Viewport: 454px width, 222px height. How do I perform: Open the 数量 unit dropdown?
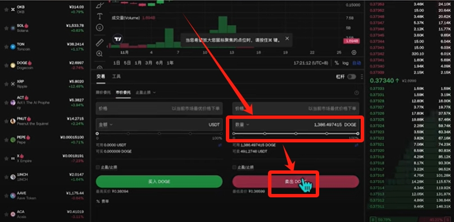click(x=242, y=125)
